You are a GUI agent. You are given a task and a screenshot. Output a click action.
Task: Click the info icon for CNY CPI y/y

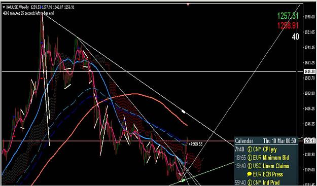(249, 150)
